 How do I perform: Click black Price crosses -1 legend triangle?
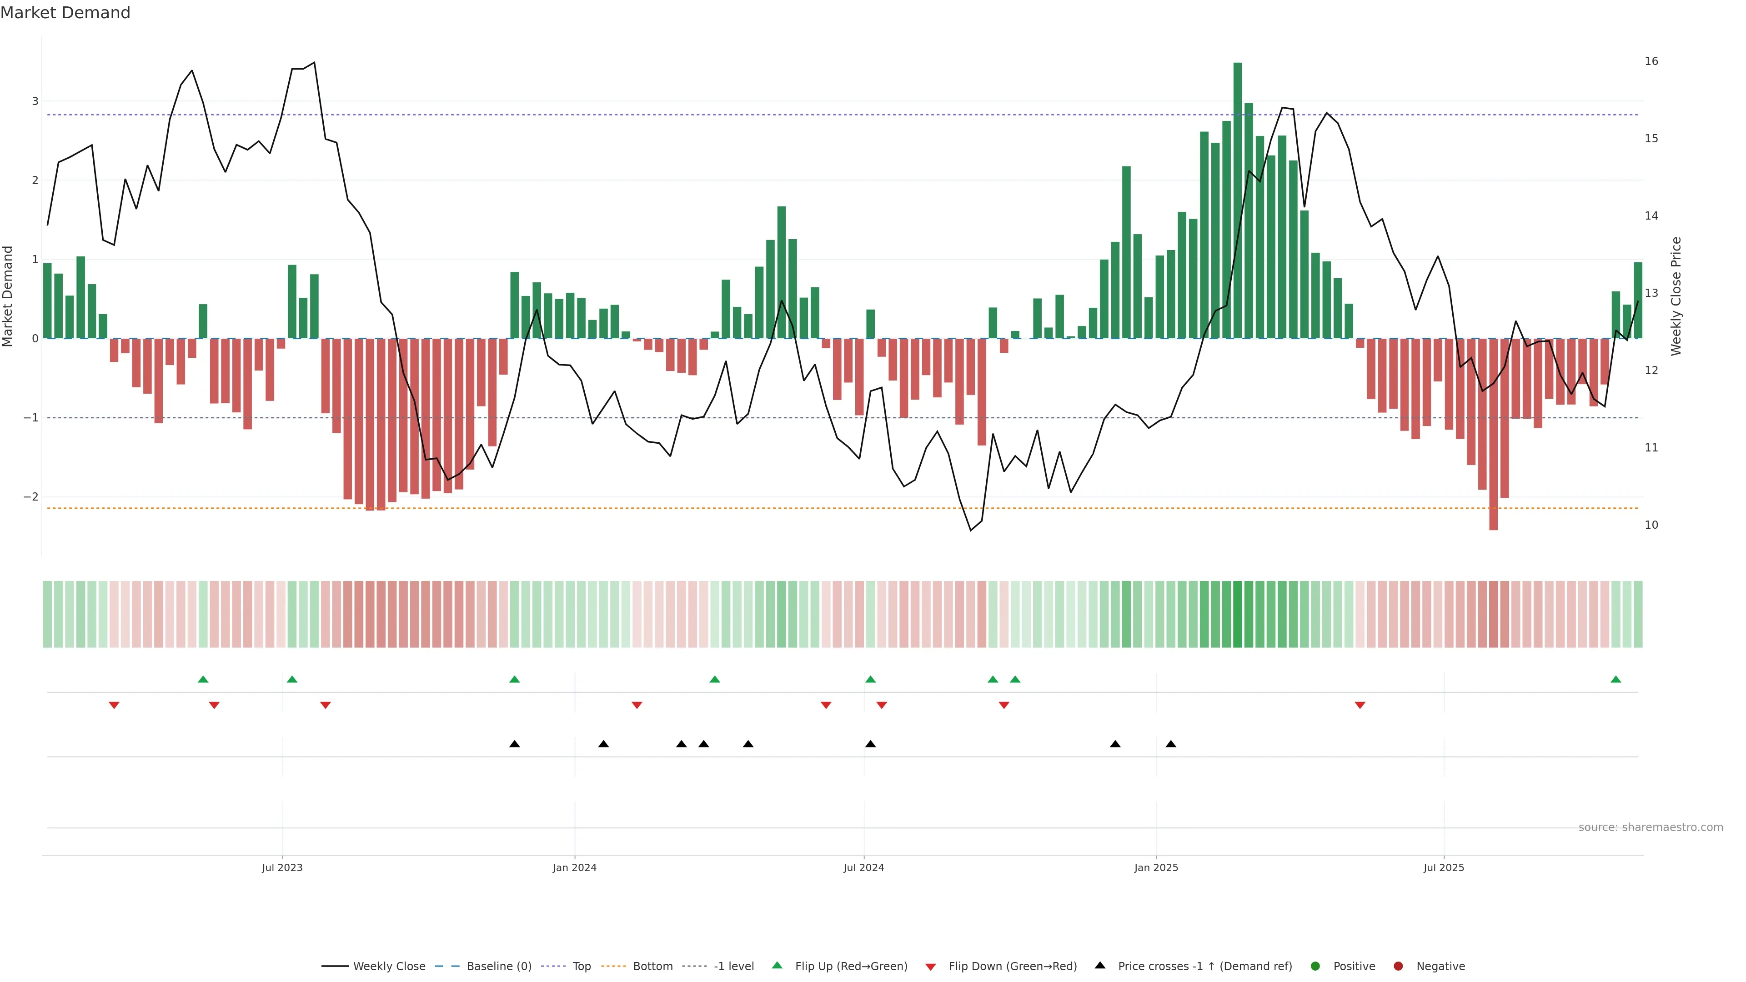[1100, 965]
